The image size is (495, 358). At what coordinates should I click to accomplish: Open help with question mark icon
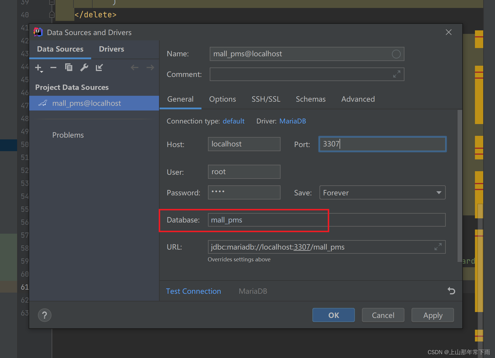point(45,315)
